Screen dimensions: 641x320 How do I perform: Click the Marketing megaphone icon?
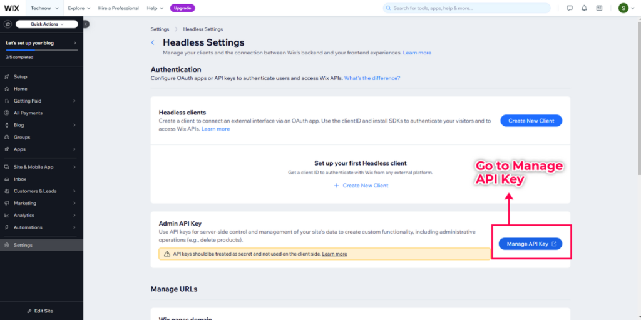point(6,203)
